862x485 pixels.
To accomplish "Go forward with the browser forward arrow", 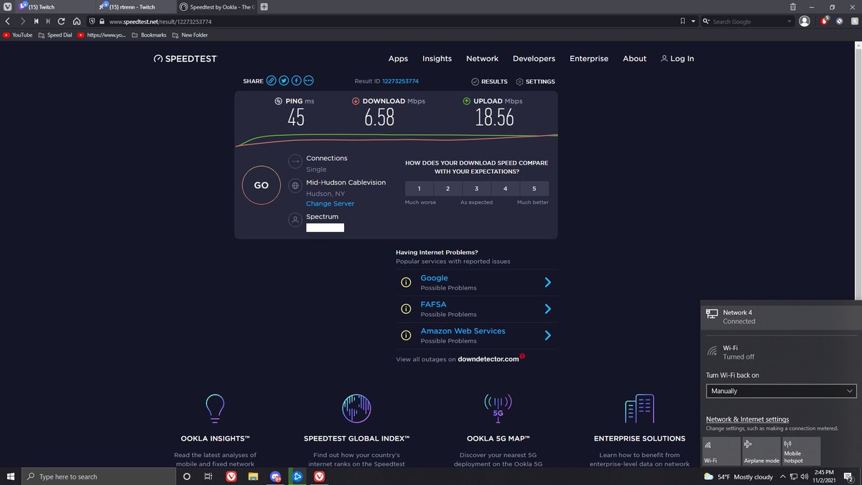I will (x=23, y=22).
